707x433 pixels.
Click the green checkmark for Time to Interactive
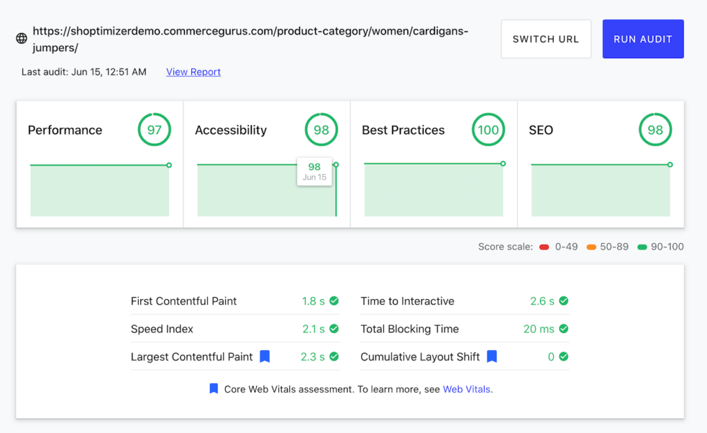point(563,301)
